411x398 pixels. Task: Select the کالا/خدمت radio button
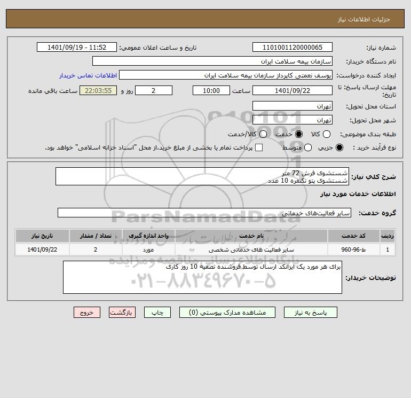[x=263, y=134]
